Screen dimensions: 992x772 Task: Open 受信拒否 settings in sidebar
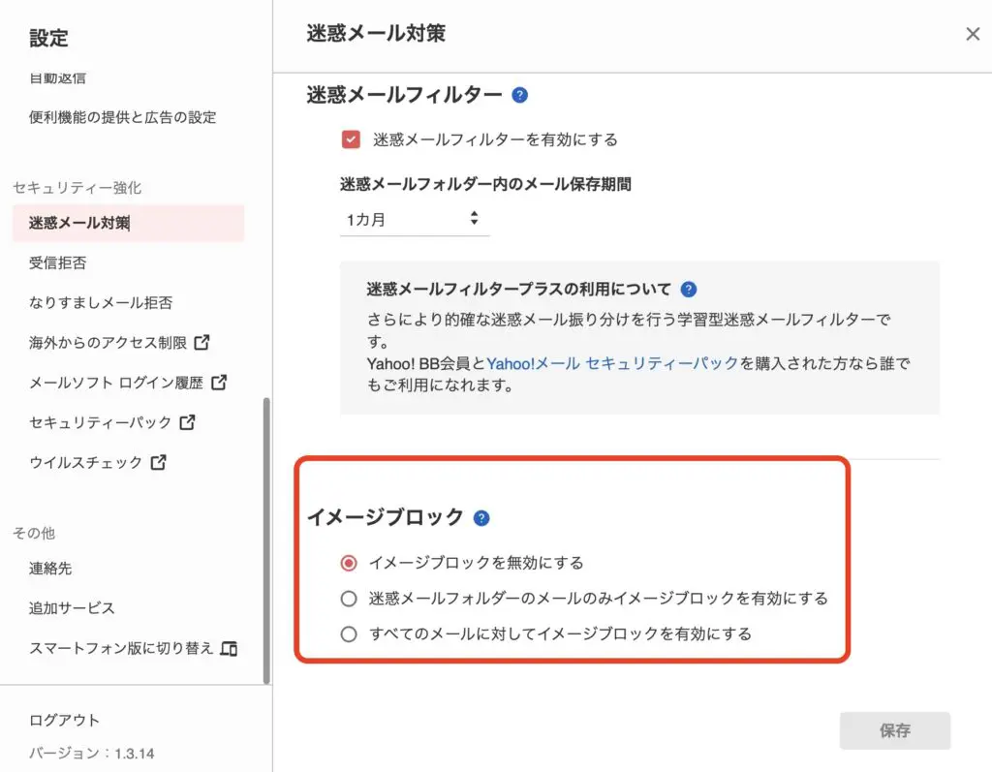(x=57, y=262)
